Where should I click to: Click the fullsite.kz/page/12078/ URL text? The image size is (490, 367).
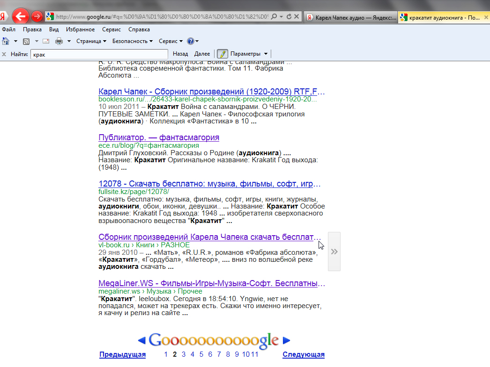coord(134,192)
